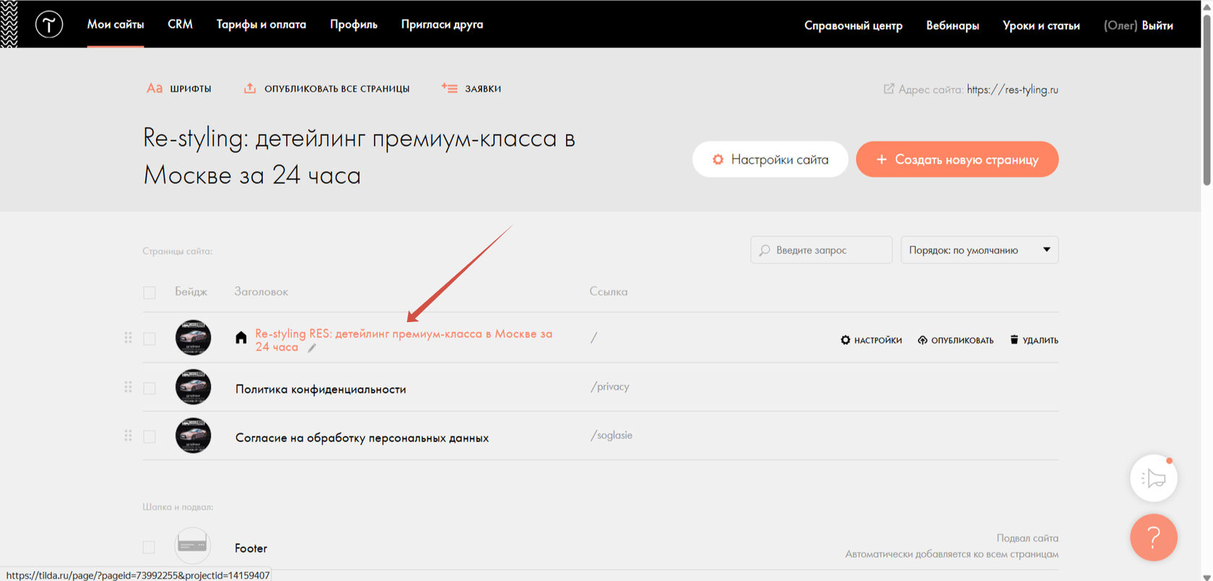This screenshot has width=1213, height=581.
Task: Click drag handle of Политика конфиденциальности row
Action: tap(128, 387)
